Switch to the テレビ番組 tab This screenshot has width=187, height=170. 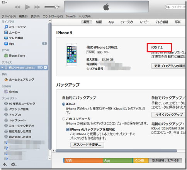[161, 22]
